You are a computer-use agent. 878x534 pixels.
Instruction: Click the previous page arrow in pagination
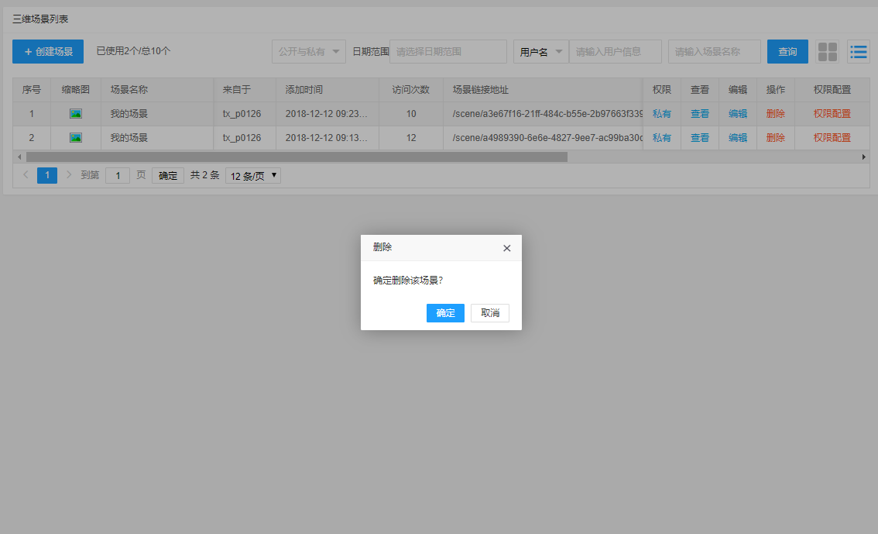[x=26, y=175]
